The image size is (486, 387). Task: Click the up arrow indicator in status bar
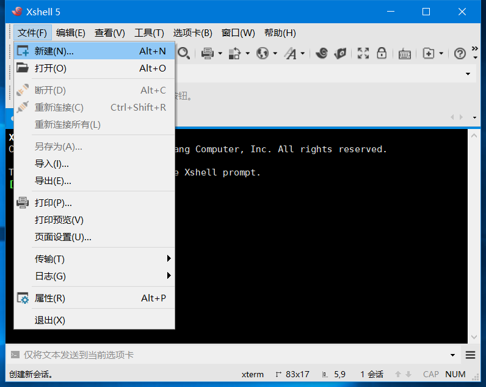pyautogui.click(x=398, y=374)
